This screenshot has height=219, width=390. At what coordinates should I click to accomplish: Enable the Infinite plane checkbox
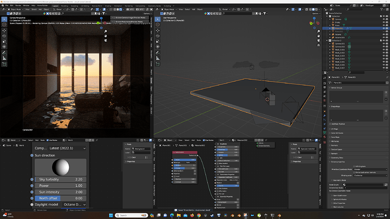click(354, 167)
